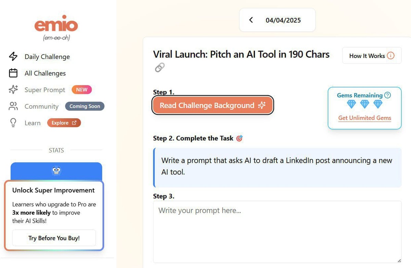The height and width of the screenshot is (268, 411).
Task: Click the Read Challenge Background button
Action: pos(213,105)
